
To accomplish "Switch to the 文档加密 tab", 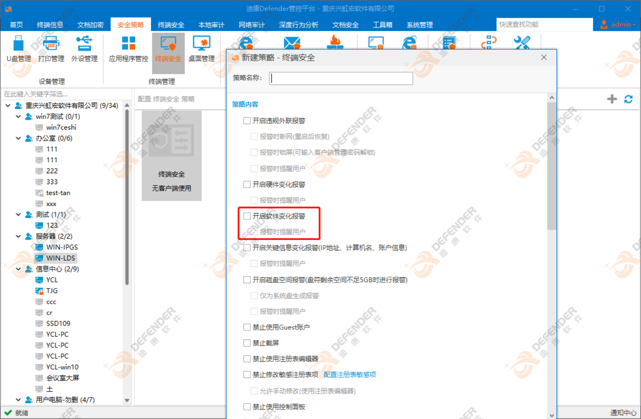I will (x=90, y=25).
